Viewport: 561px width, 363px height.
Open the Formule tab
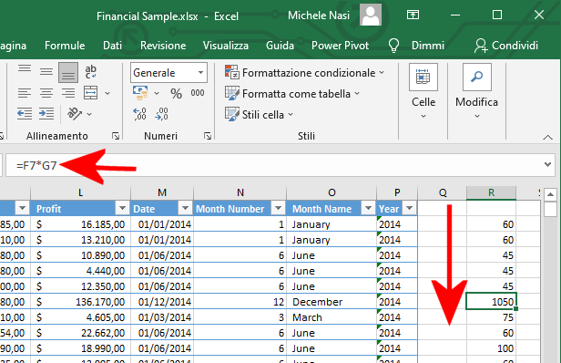tap(65, 46)
